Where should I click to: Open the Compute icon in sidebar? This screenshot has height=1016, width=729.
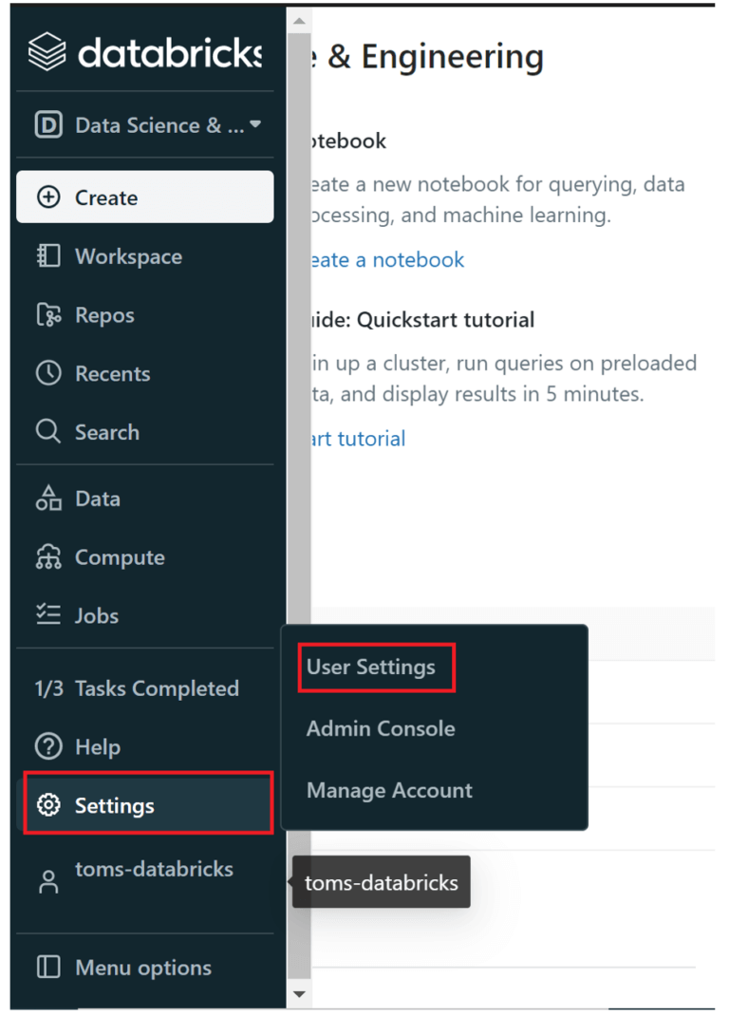point(47,557)
